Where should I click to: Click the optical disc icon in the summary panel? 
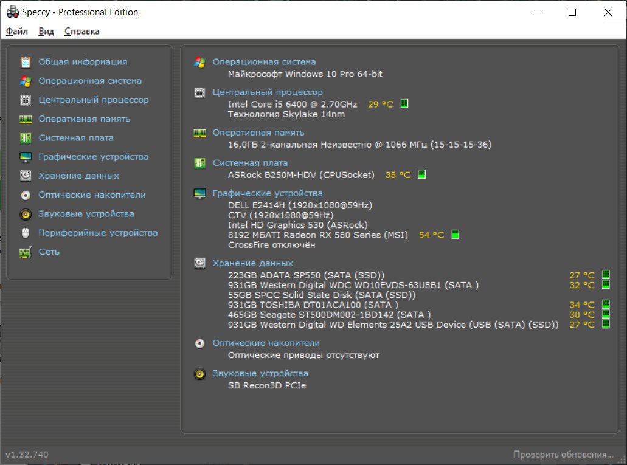[x=199, y=343]
